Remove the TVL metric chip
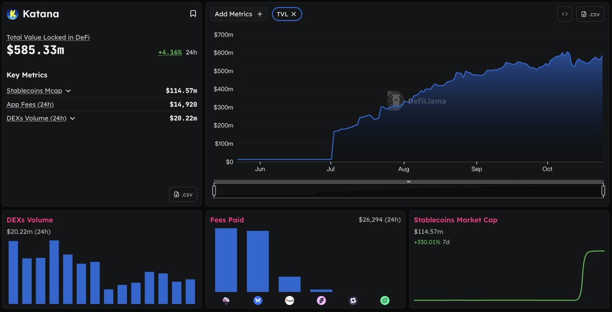 (x=294, y=14)
